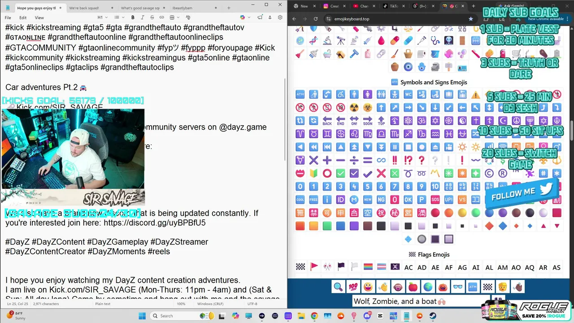This screenshot has width=574, height=323.
Task: Select the atom symbol emoji
Action: (408, 121)
